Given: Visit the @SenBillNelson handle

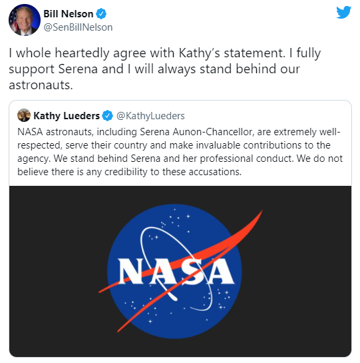Looking at the screenshot, I should tap(78, 27).
